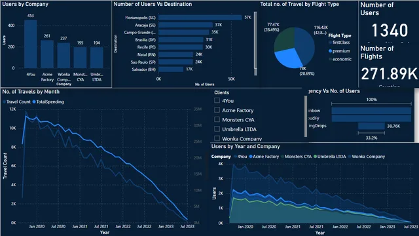Screen dimensions: 419x236
Task: Click the Number of Users card value 1340
Action: pyautogui.click(x=390, y=30)
